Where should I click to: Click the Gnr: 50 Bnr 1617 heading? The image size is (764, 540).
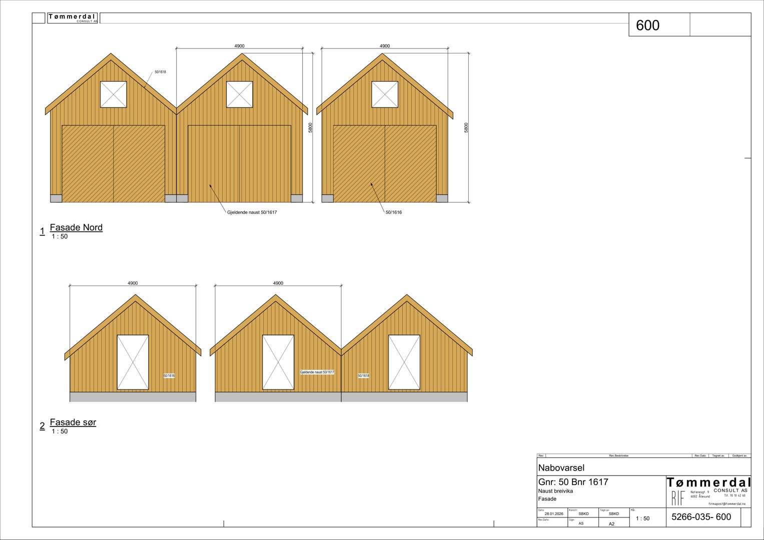[x=573, y=482]
